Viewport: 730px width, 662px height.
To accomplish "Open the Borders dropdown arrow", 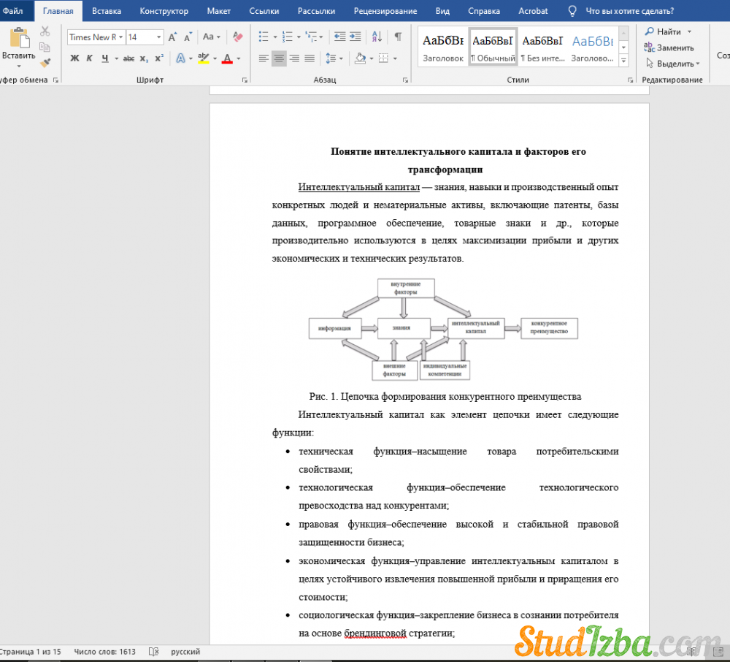I will [395, 58].
